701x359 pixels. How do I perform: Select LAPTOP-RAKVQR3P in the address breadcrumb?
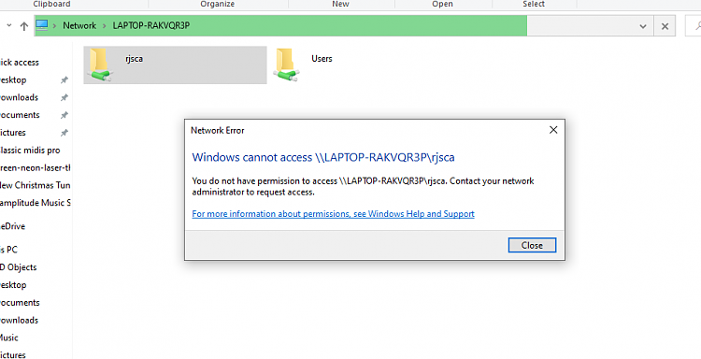tap(151, 25)
